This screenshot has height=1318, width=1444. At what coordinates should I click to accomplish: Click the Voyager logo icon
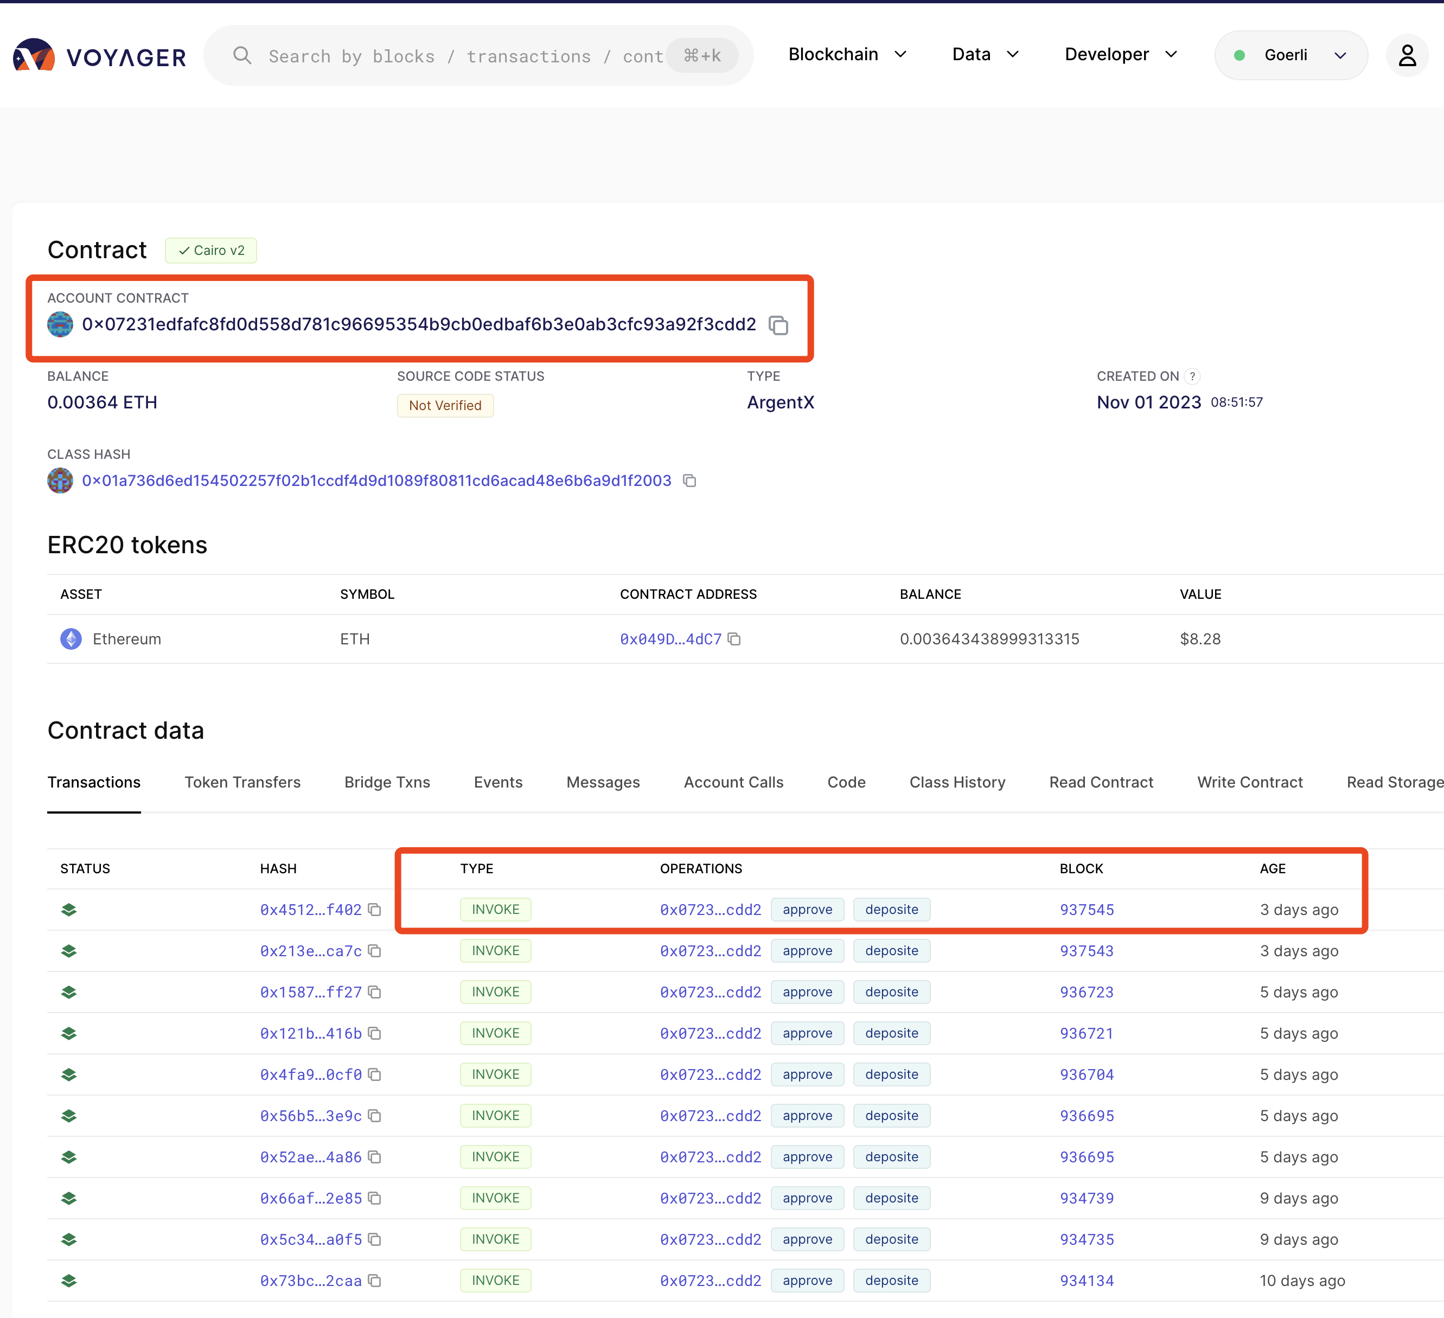[34, 55]
